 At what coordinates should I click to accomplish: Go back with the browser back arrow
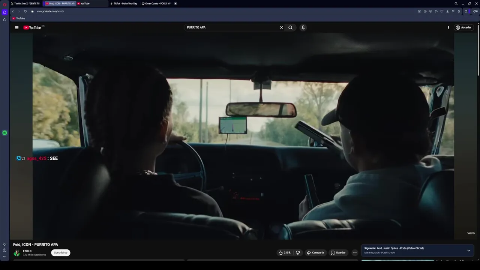(13, 11)
